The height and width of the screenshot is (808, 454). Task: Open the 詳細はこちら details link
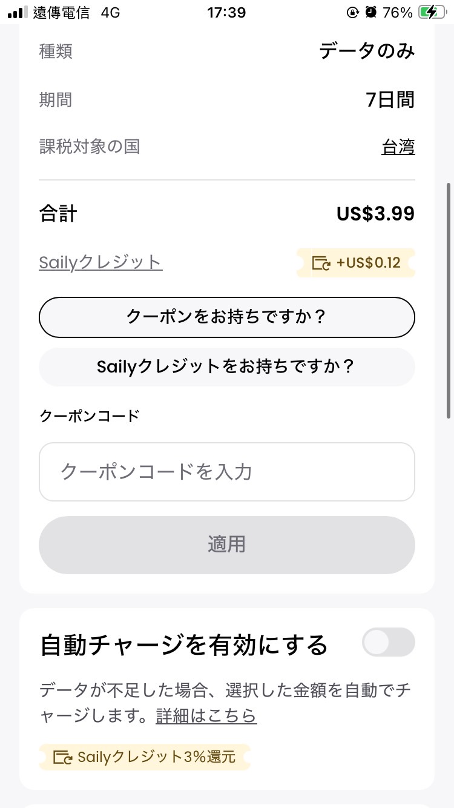click(x=206, y=716)
